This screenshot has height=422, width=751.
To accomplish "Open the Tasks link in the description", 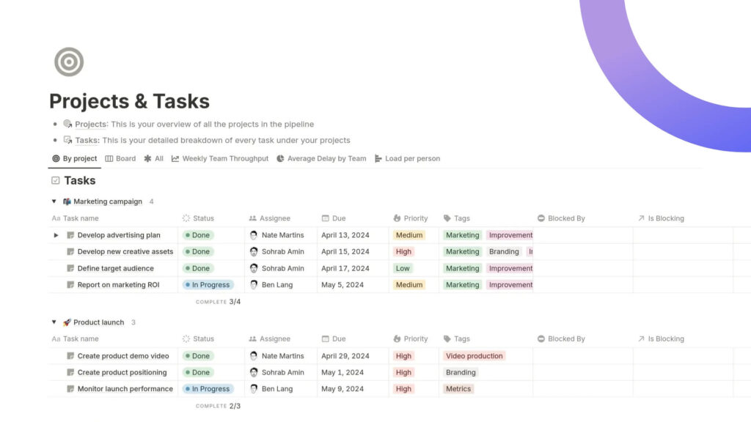I will 86,140.
